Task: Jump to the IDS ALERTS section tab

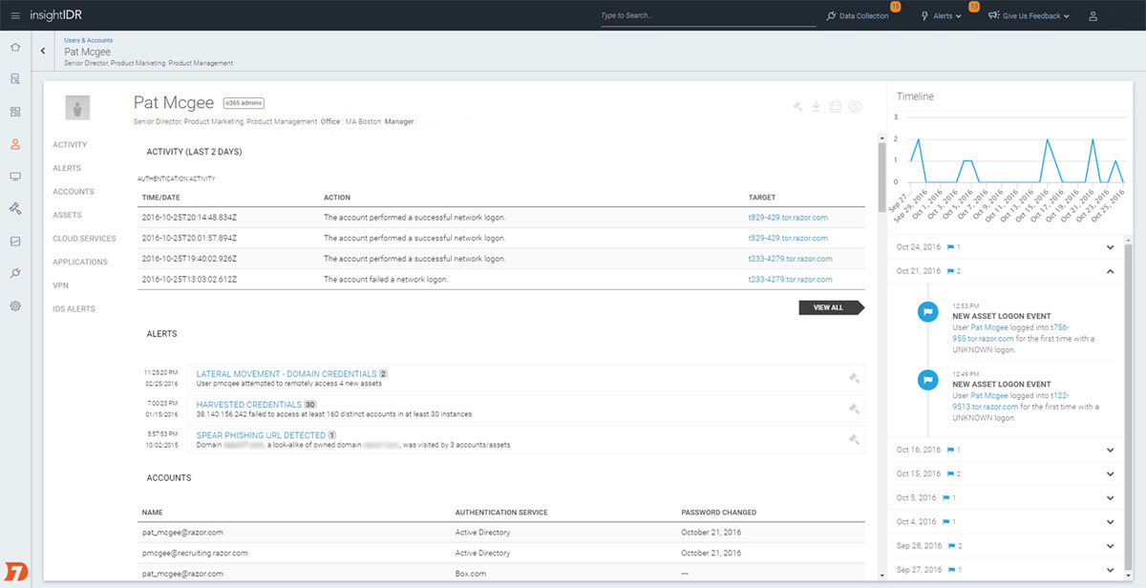Action: [x=74, y=309]
